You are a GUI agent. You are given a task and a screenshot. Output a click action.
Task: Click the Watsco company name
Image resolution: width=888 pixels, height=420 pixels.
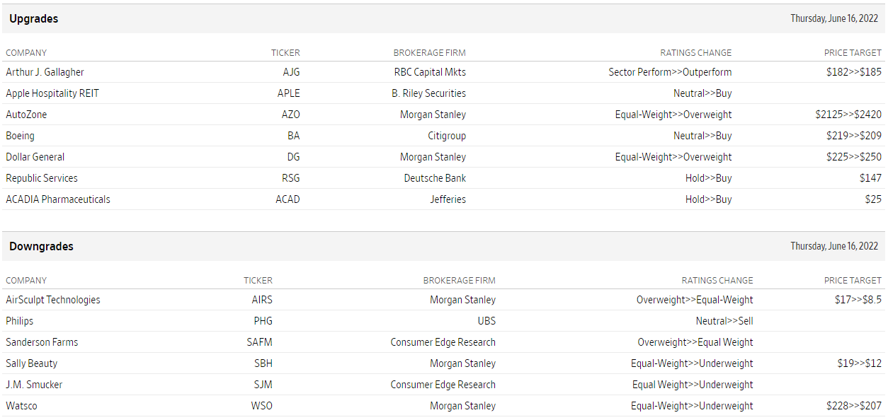click(21, 406)
